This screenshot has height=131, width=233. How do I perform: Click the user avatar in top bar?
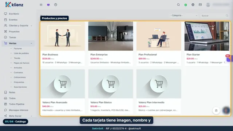pyautogui.click(x=208, y=5)
